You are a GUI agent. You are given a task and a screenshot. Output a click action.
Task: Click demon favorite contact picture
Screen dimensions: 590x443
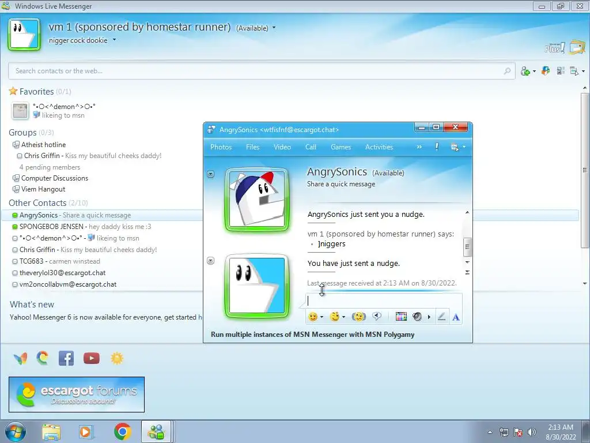(x=20, y=111)
